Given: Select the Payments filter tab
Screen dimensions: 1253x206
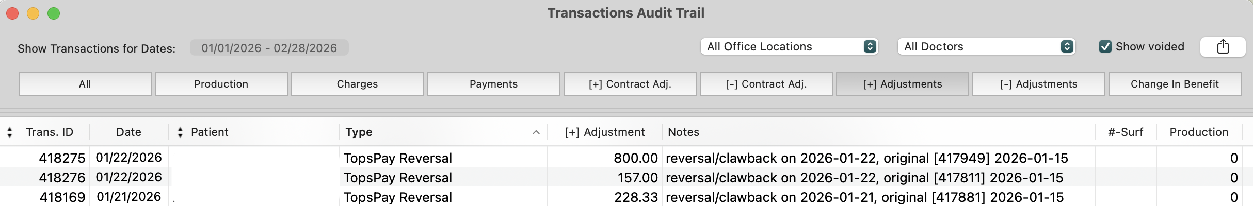Looking at the screenshot, I should [x=494, y=84].
